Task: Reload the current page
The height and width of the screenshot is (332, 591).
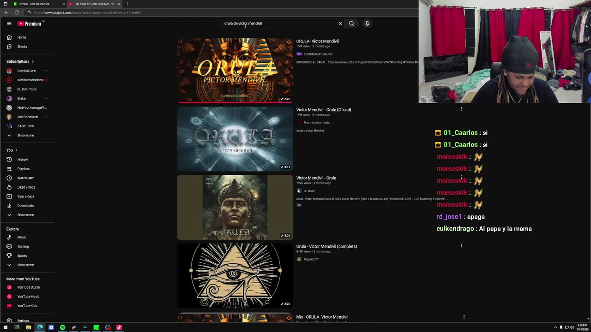Action: (x=17, y=12)
